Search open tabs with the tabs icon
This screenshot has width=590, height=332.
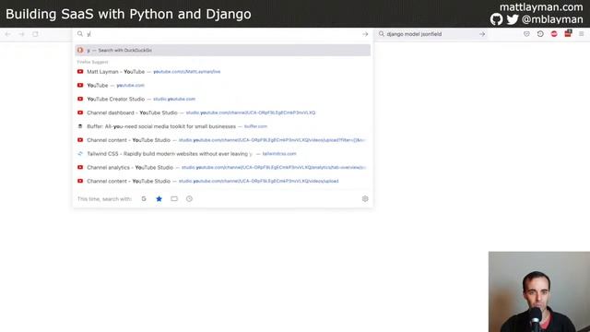[174, 199]
